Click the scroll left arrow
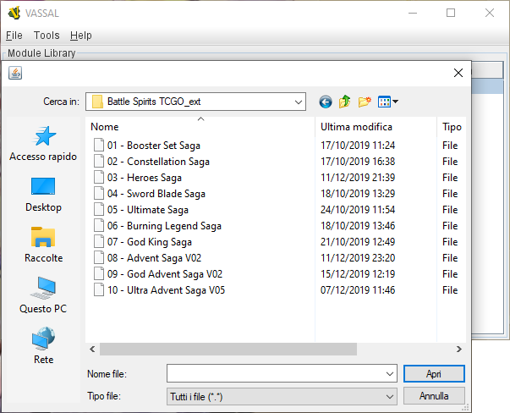This screenshot has height=413, width=510. (93, 349)
